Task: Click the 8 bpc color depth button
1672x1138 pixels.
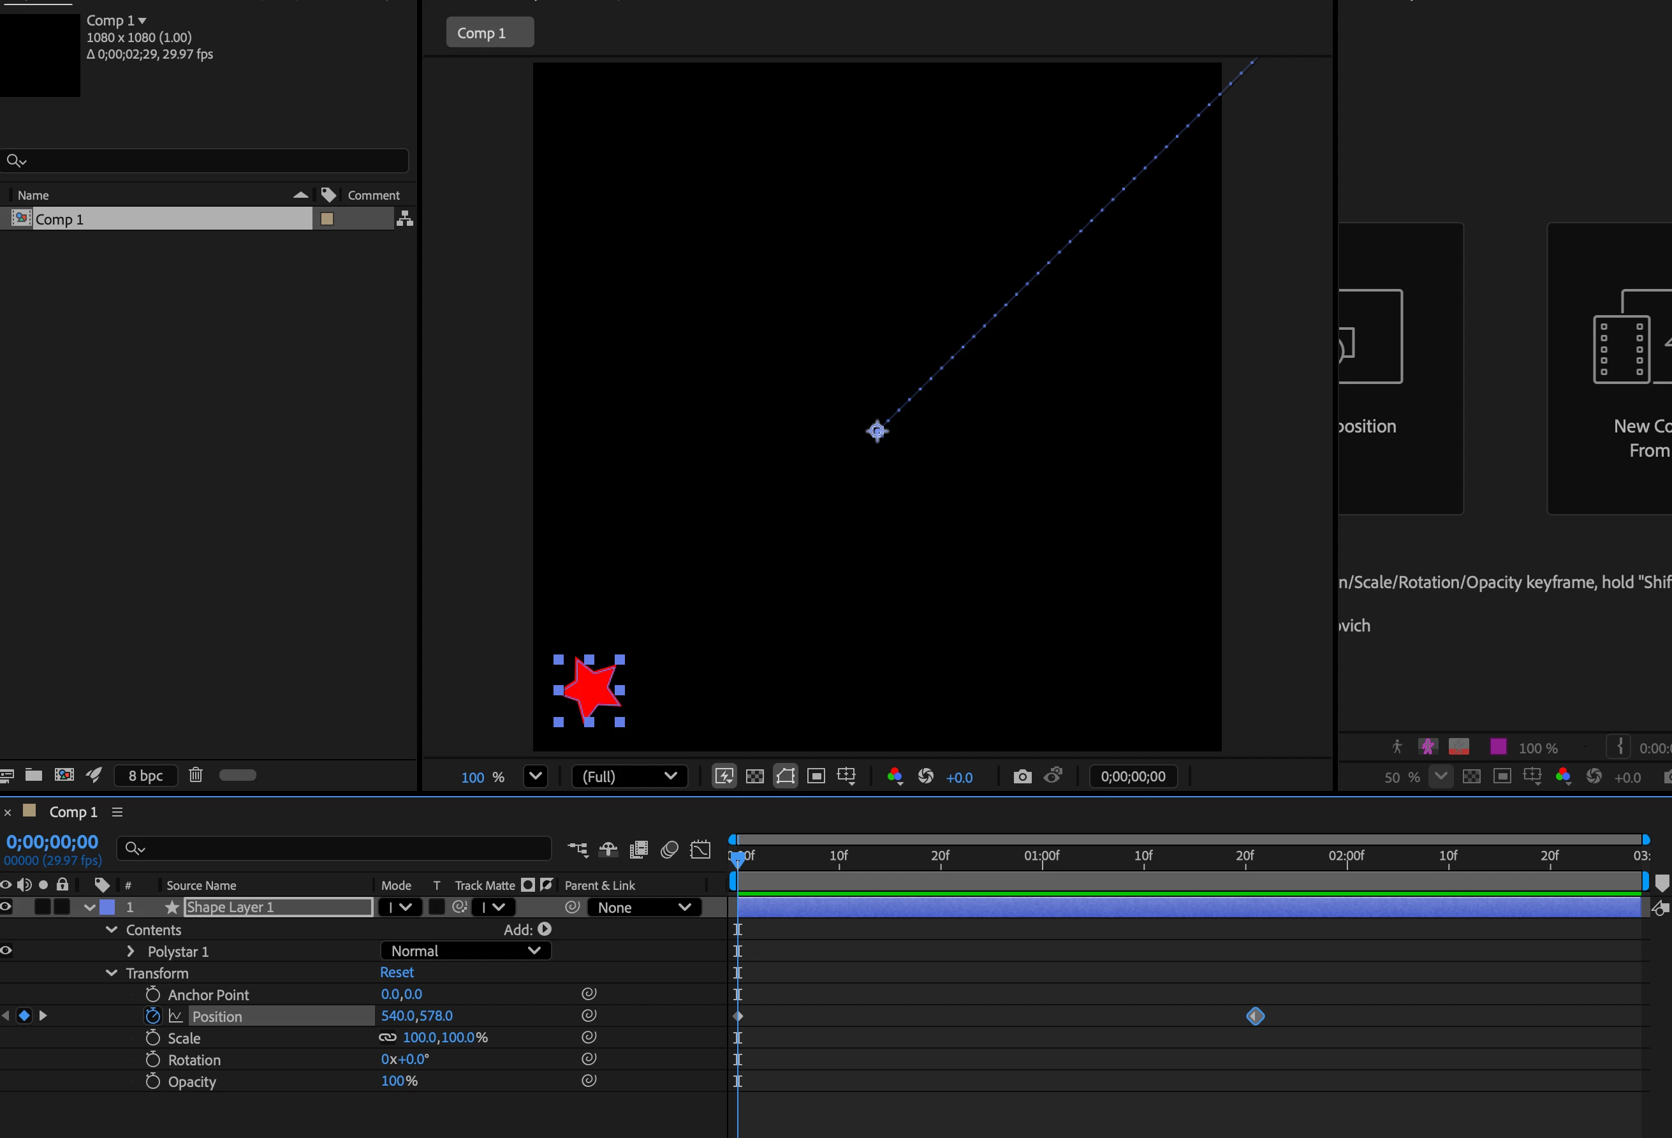Action: [x=145, y=775]
